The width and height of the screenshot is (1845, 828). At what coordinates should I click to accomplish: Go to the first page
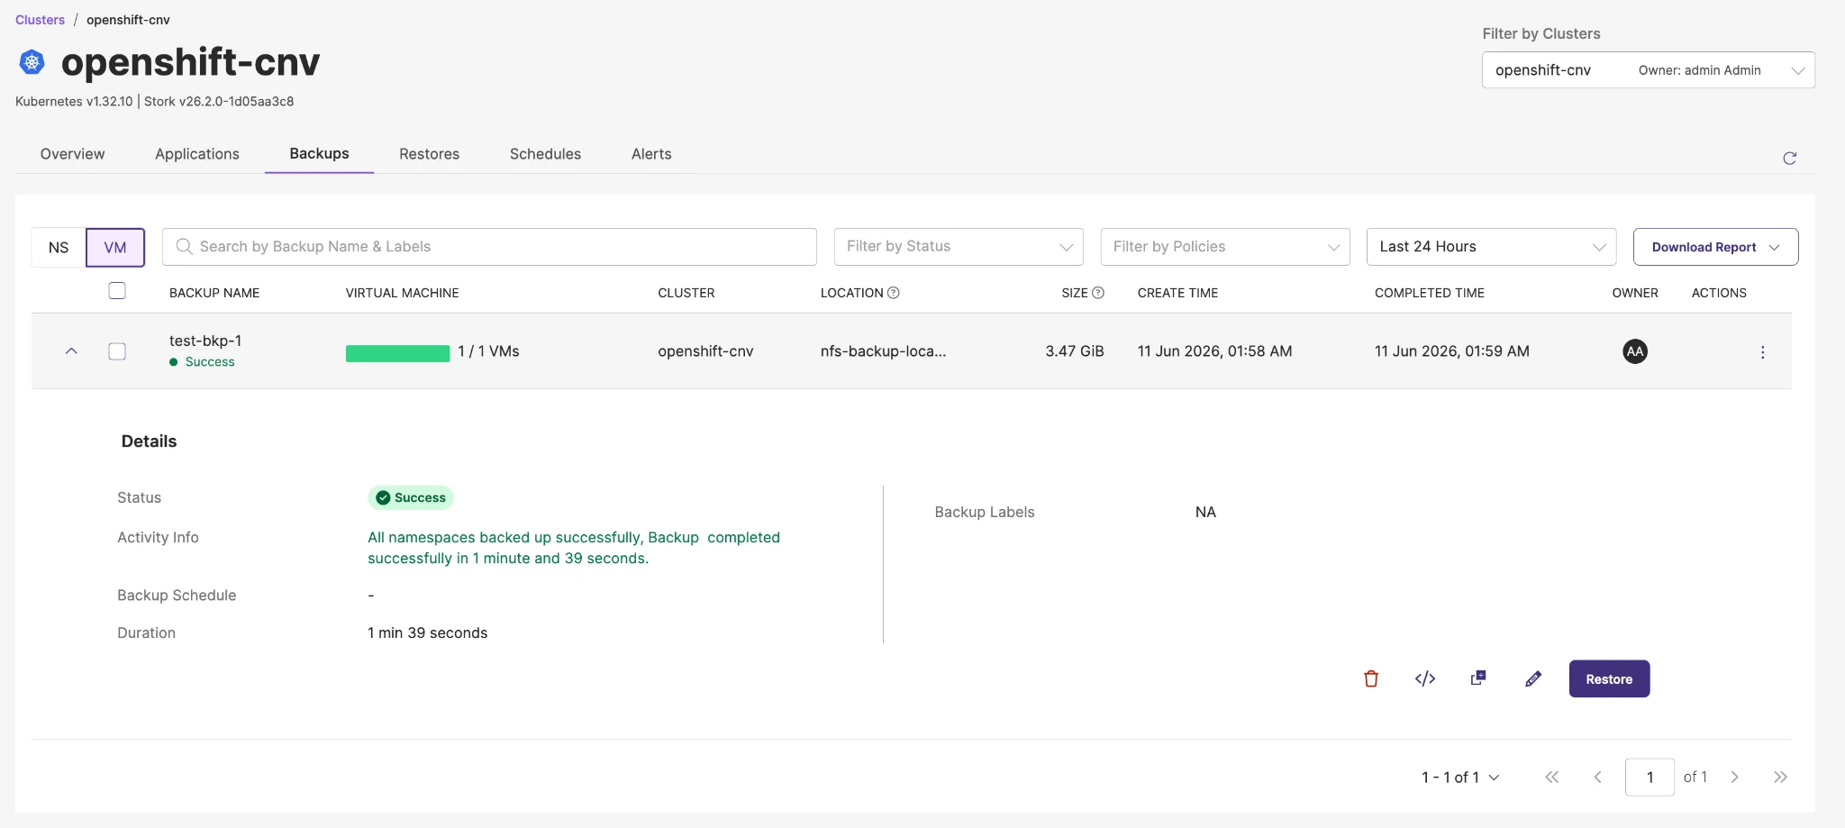coord(1551,777)
